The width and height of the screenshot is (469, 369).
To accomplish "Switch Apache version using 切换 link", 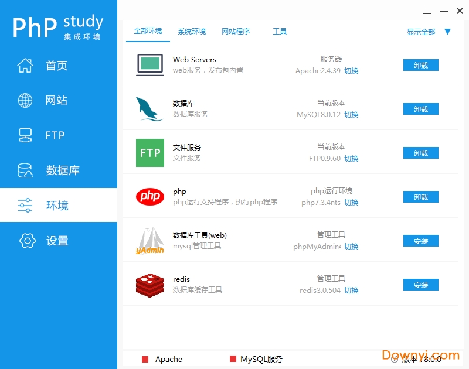I will pos(351,71).
